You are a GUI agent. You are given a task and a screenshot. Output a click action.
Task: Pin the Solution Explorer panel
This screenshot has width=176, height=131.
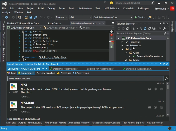pyautogui.click(x=164, y=24)
